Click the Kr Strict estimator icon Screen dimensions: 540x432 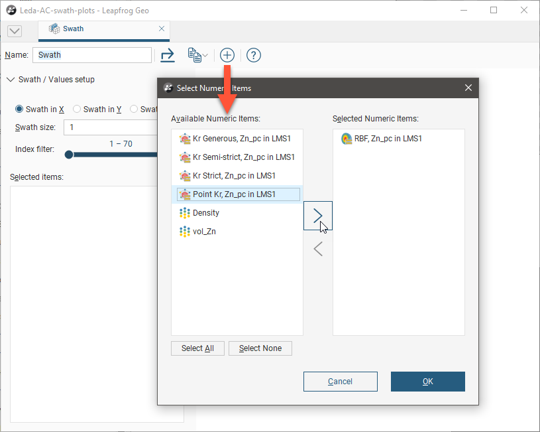(185, 176)
